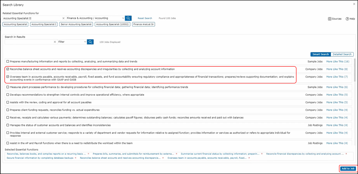Screen dimensions: 358x174
Task: Click the magnifier search icon beside category dropdown
Action: [128, 18]
